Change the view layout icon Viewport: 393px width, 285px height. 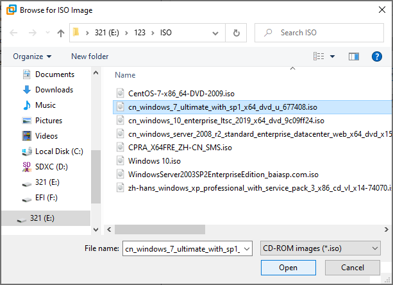[x=319, y=56]
